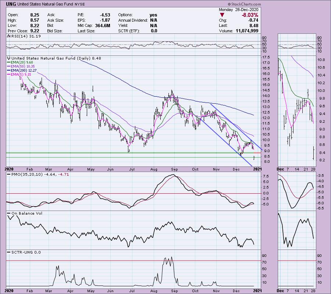Click the 'United States Natural Gas Fund' header title

tap(45, 4)
